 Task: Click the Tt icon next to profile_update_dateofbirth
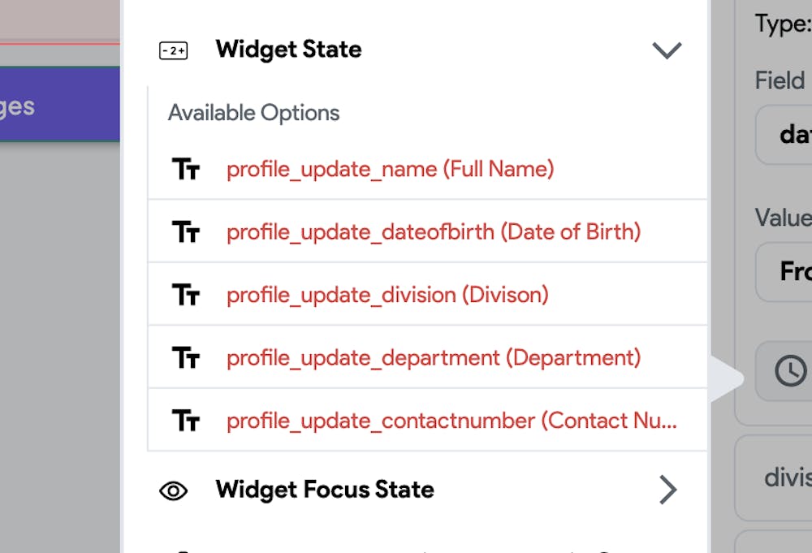coord(186,231)
